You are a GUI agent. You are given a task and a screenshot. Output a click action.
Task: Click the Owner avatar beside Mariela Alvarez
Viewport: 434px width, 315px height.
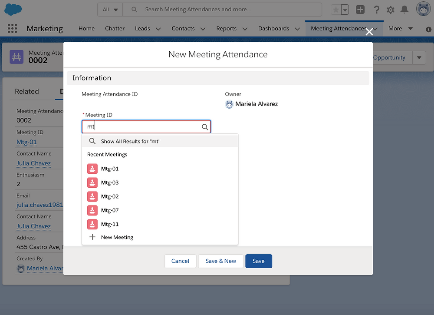[229, 104]
